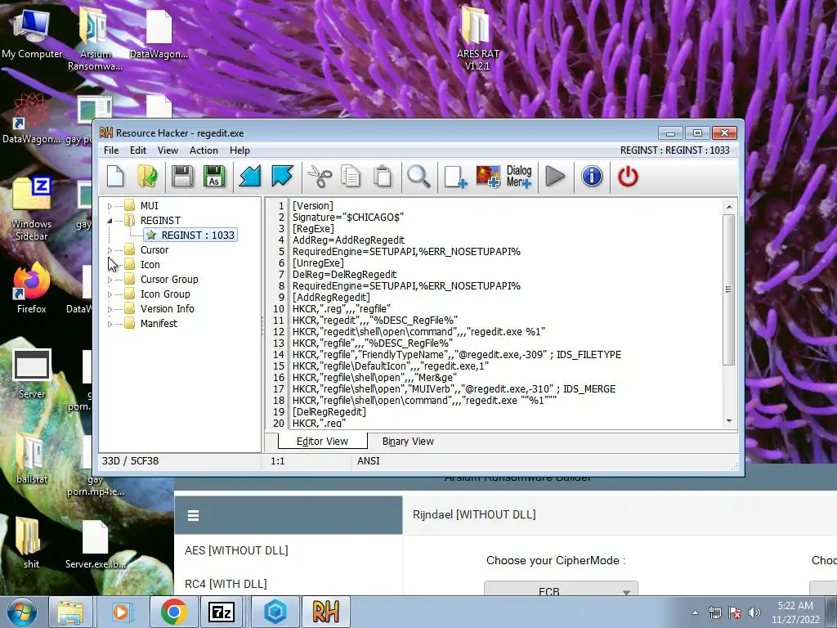837x628 pixels.
Task: Open the My Computer desktop icon
Action: pyautogui.click(x=32, y=34)
